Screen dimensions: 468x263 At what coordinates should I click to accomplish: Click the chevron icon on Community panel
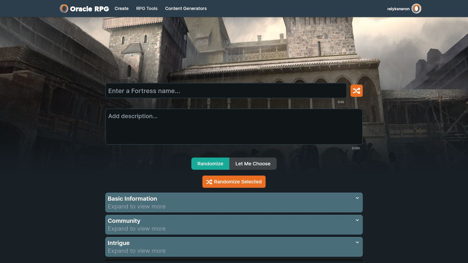click(x=357, y=220)
